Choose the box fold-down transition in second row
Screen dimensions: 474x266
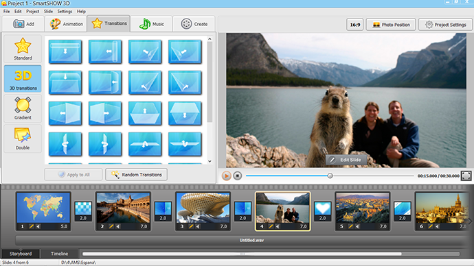pos(65,82)
